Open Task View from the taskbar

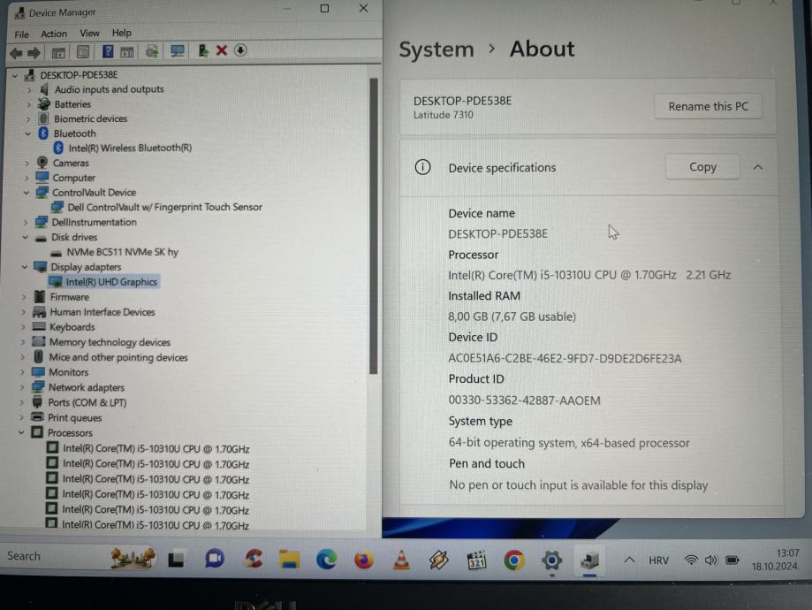[x=176, y=560]
